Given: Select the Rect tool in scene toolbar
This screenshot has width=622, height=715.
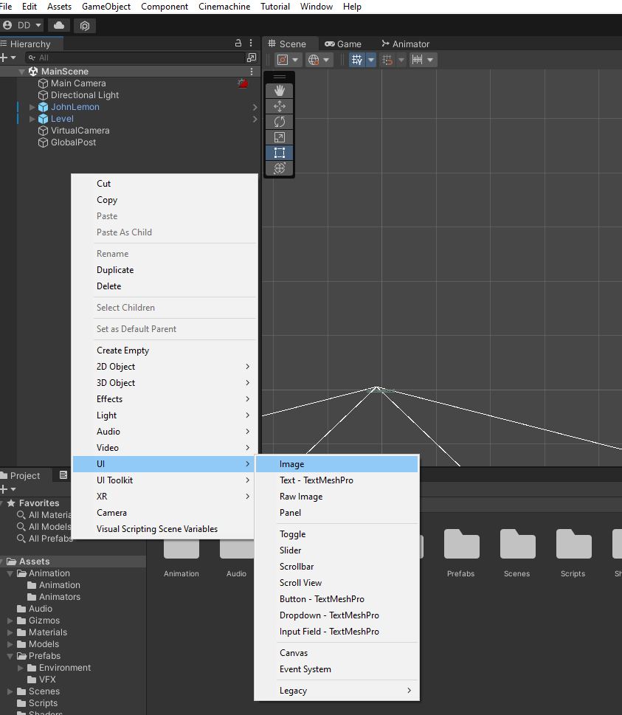Looking at the screenshot, I should 280,153.
